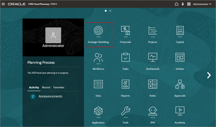Open the Tools wrench icon

(126, 111)
